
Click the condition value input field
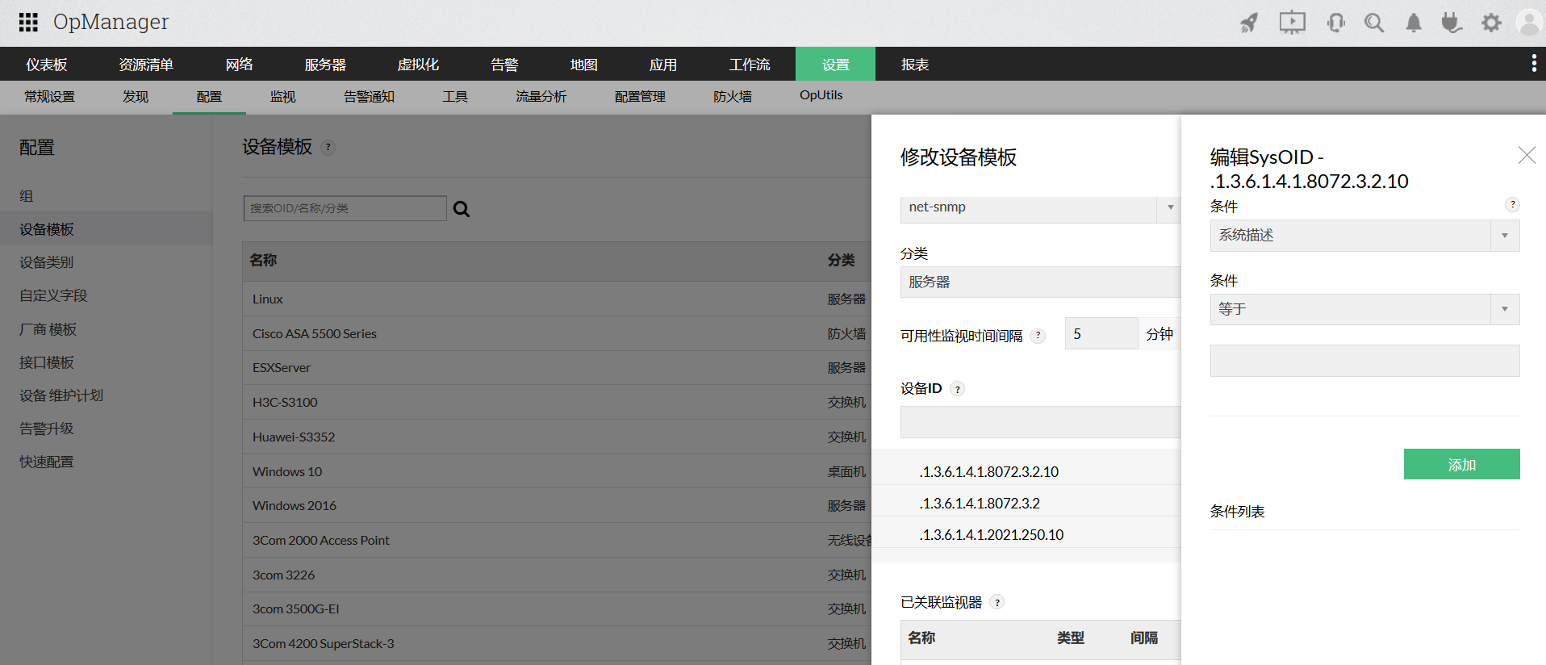1364,361
